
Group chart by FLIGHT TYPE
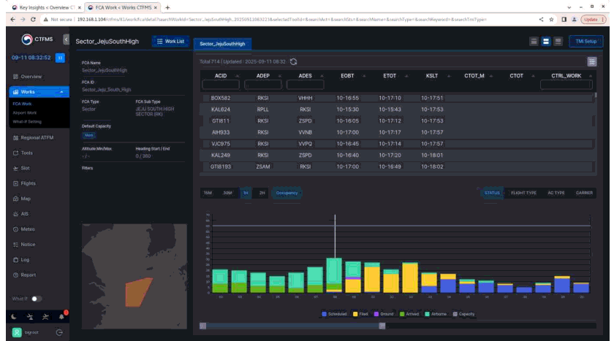tap(523, 193)
